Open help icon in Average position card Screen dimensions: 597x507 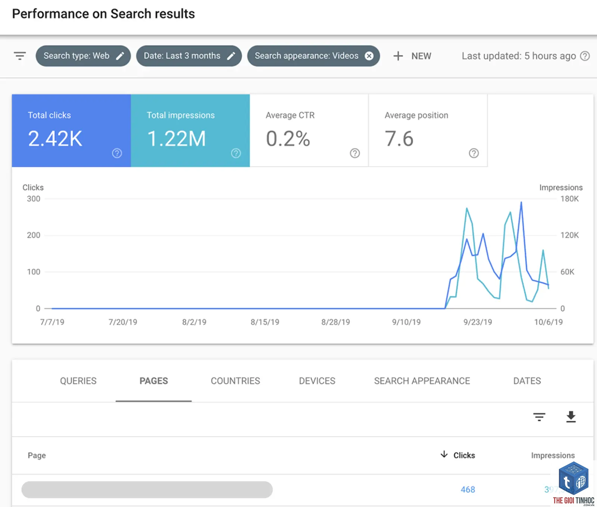click(x=474, y=153)
